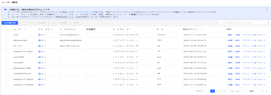Click the blue create new user button
This screenshot has height=95, width=271.
10,23
